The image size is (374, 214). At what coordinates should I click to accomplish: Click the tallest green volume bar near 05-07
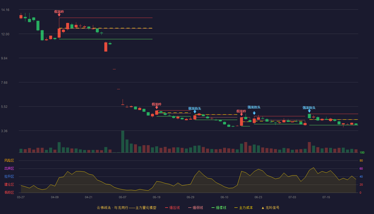point(123,142)
